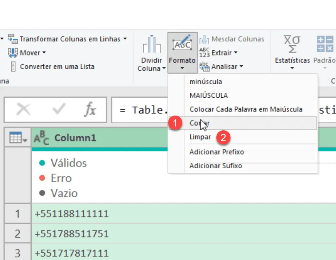Click the Transformar Colunas em Linhas icon

[x=13, y=39]
